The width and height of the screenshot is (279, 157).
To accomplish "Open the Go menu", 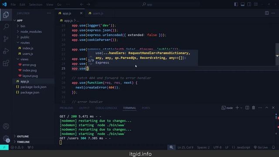I will pos(59,4).
